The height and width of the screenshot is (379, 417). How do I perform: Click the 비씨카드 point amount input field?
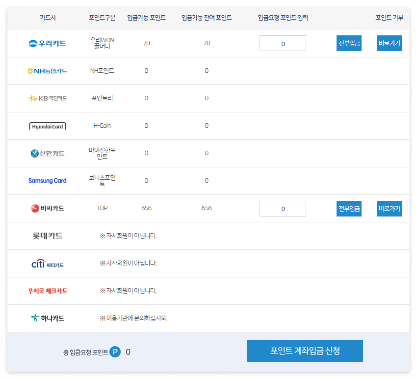pyautogui.click(x=283, y=208)
